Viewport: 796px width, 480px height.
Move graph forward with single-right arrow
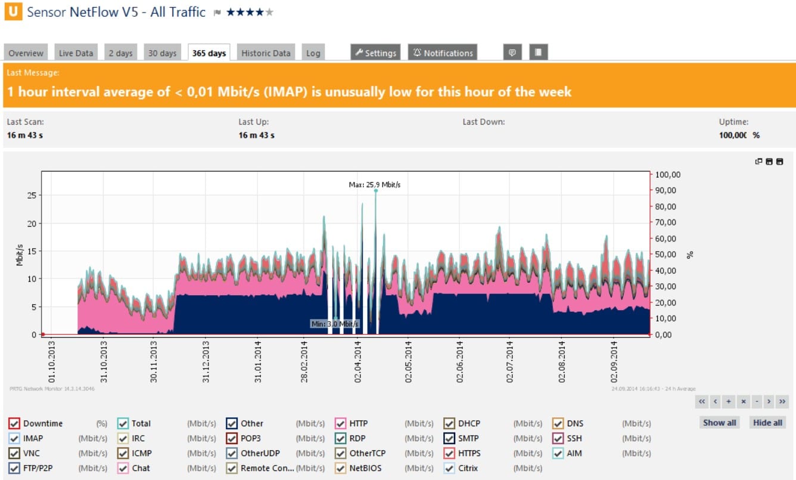pyautogui.click(x=770, y=401)
